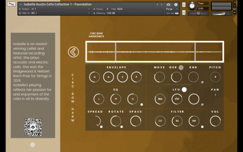The width and height of the screenshot is (243, 152).
Task: Click the SPREAD knob
Action: pos(96,121)
